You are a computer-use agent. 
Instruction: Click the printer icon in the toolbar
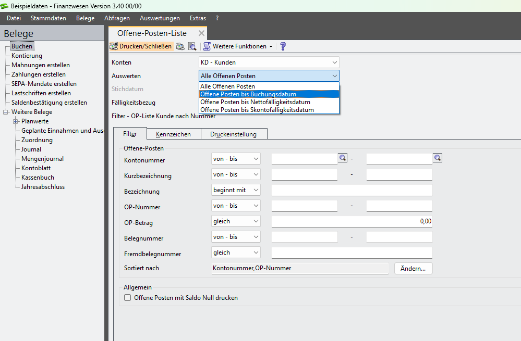click(x=180, y=46)
